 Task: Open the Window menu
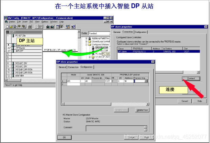point(54,22)
